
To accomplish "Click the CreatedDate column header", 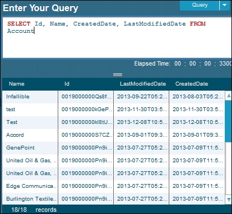I will (x=191, y=84).
